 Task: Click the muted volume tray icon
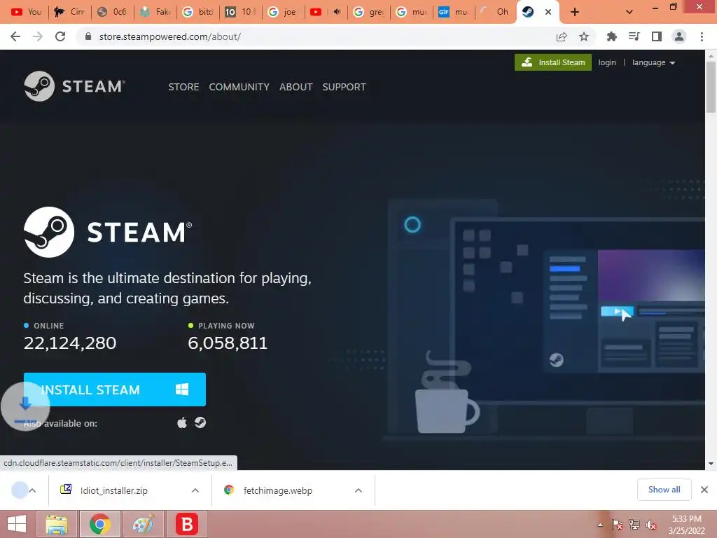650,525
